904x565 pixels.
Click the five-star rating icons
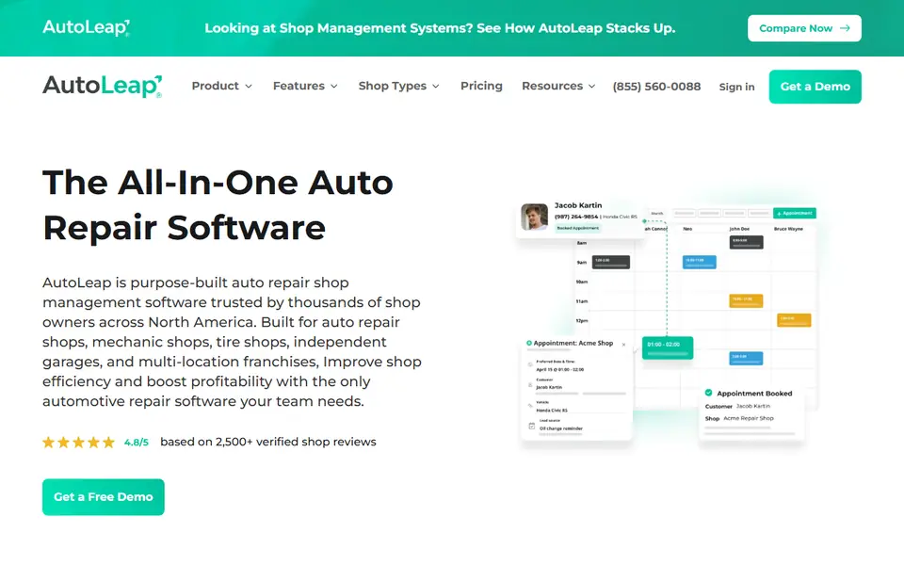click(x=78, y=443)
